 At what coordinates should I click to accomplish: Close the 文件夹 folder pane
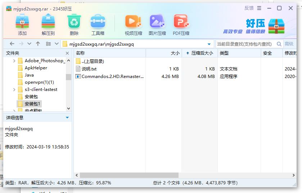[x=67, y=53]
